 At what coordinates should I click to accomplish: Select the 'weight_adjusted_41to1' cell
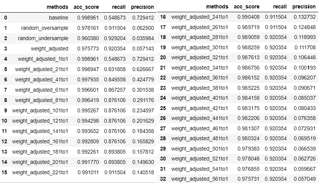pos(42,80)
